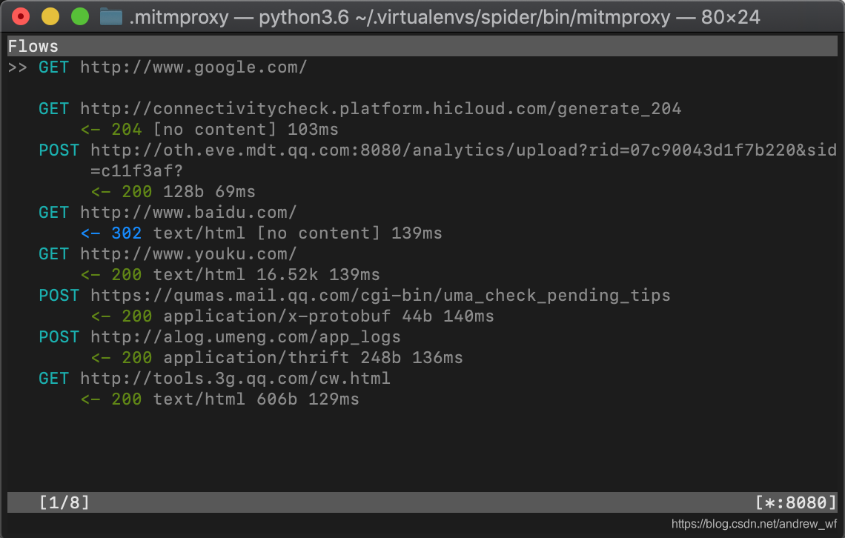The width and height of the screenshot is (845, 538).
Task: Click the 200 text/html 16.52k response line
Action: click(230, 275)
